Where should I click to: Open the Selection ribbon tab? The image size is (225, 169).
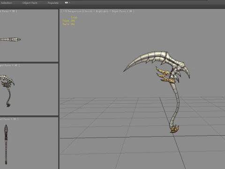(x=6, y=3)
